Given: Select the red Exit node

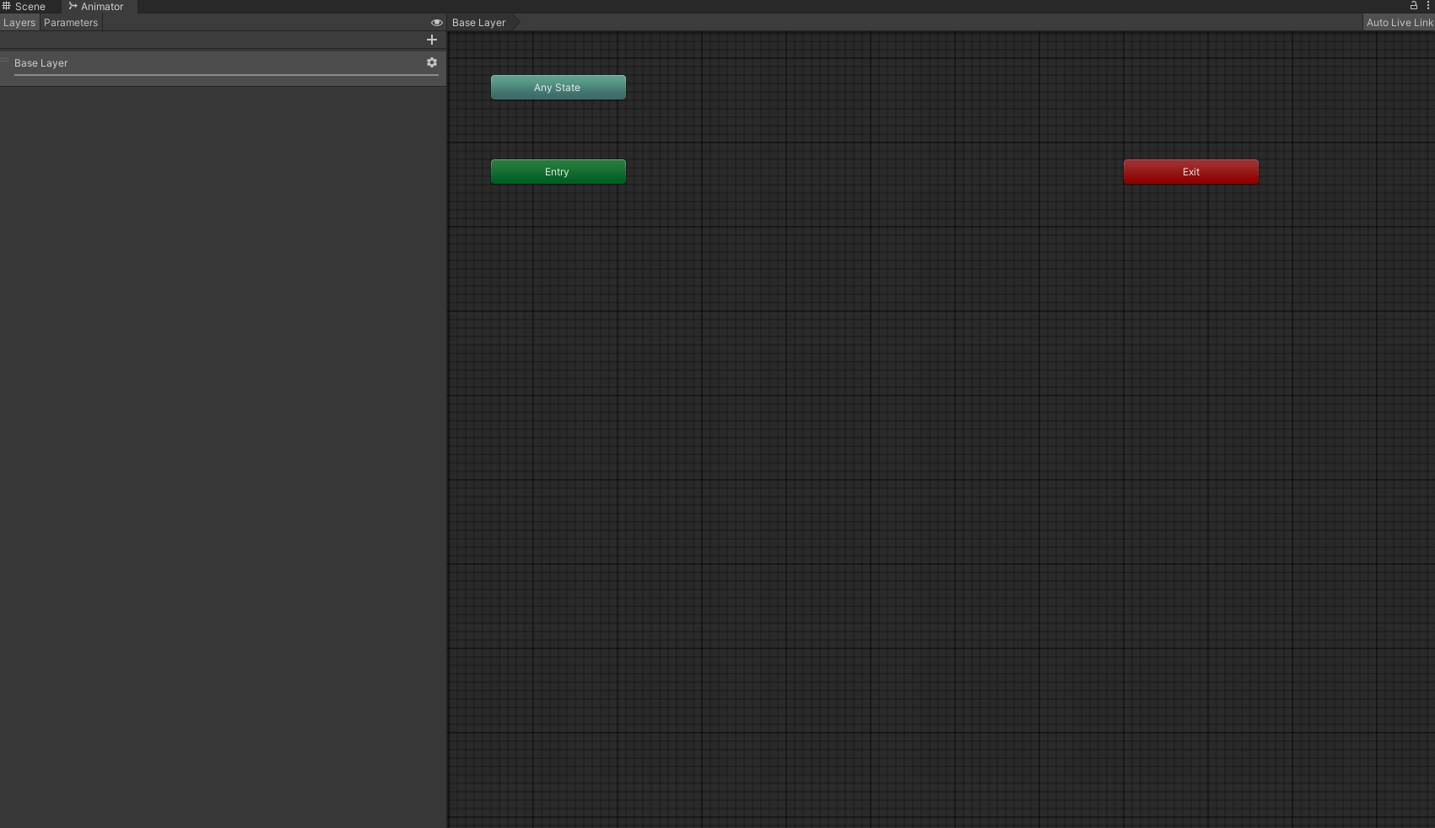Looking at the screenshot, I should pyautogui.click(x=1190, y=172).
